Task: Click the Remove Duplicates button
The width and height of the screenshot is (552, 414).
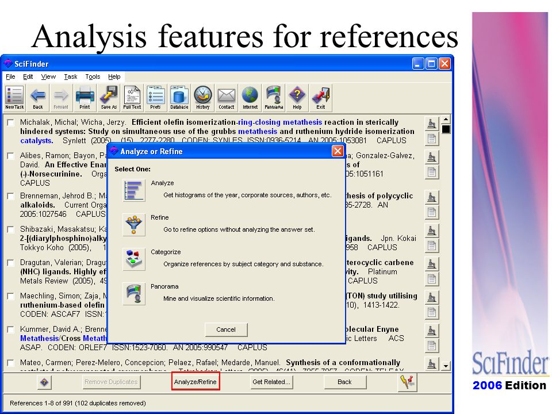Action: coord(111,382)
